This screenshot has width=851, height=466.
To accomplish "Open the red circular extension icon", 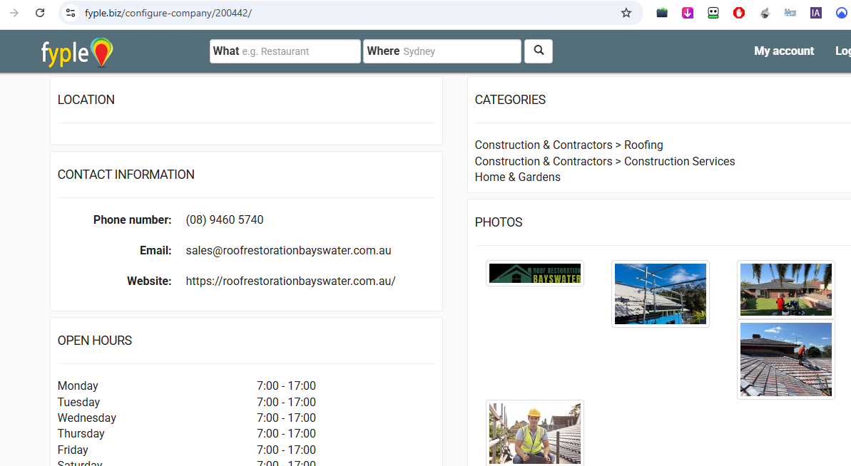I will click(739, 13).
